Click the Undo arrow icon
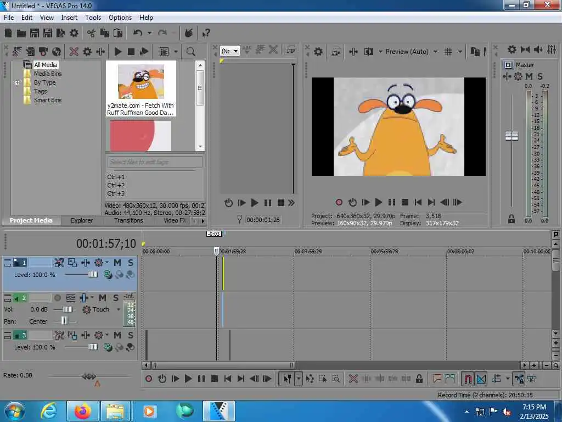This screenshot has width=562, height=422. [x=137, y=33]
